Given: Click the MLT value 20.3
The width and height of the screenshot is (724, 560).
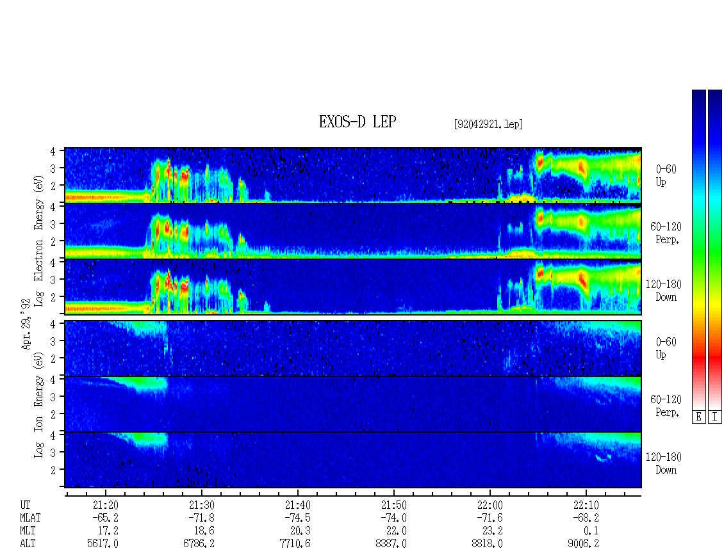Looking at the screenshot, I should click(300, 531).
